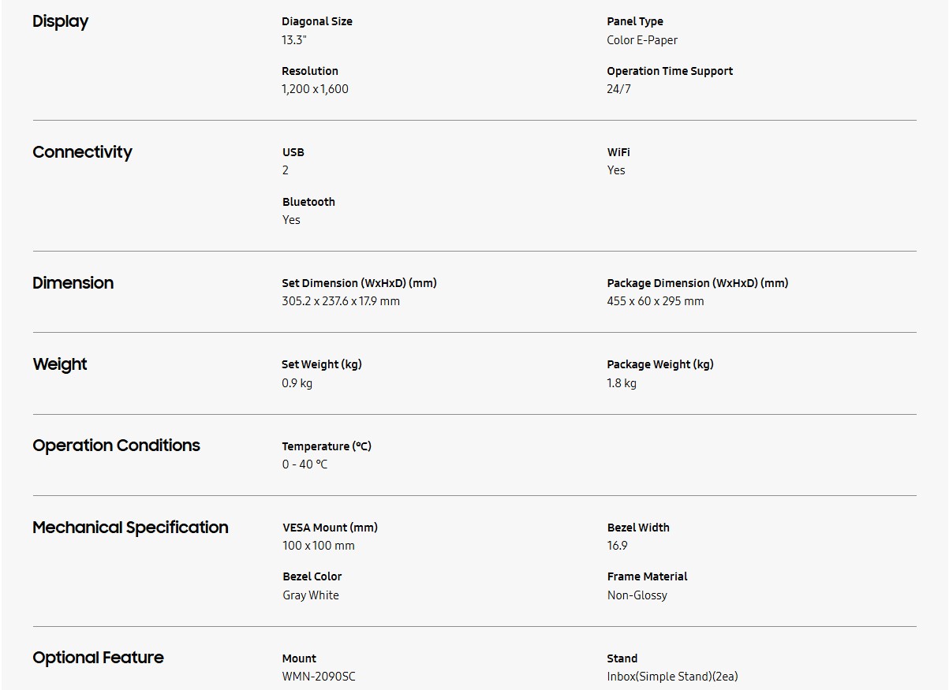The width and height of the screenshot is (949, 690).
Task: Click the Set Dimension value 305.2 x 237.6 x 17.9 mm
Action: [x=341, y=301]
